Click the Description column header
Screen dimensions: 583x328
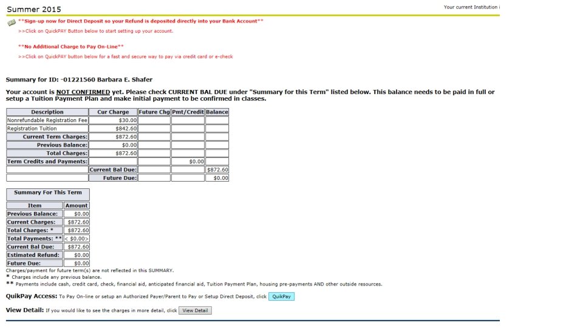(47, 112)
